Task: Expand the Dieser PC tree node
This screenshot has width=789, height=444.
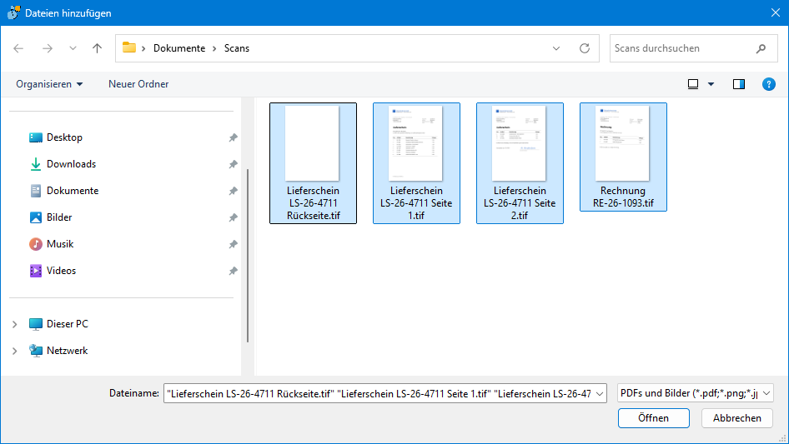Action: 14,324
